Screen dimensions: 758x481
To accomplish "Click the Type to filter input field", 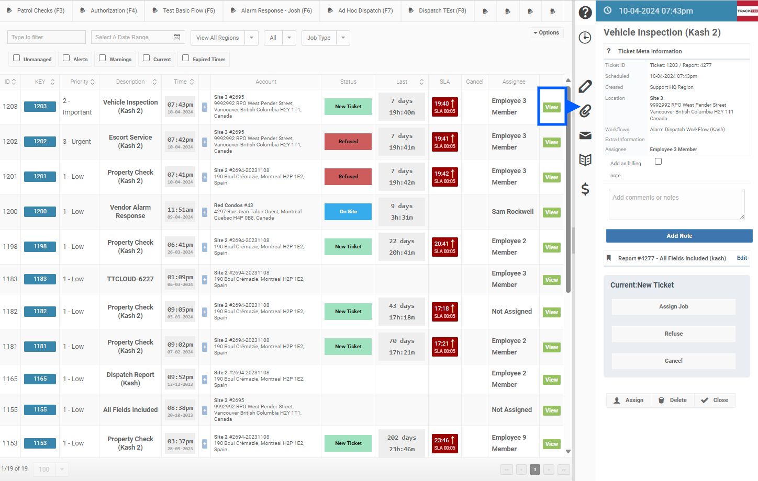I will coord(46,37).
